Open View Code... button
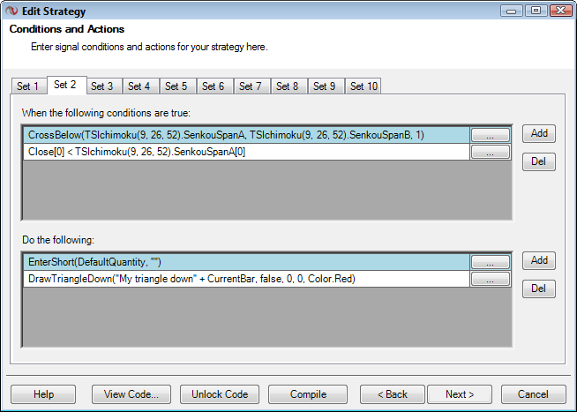Viewport: 577px width, 412px height. 131,394
